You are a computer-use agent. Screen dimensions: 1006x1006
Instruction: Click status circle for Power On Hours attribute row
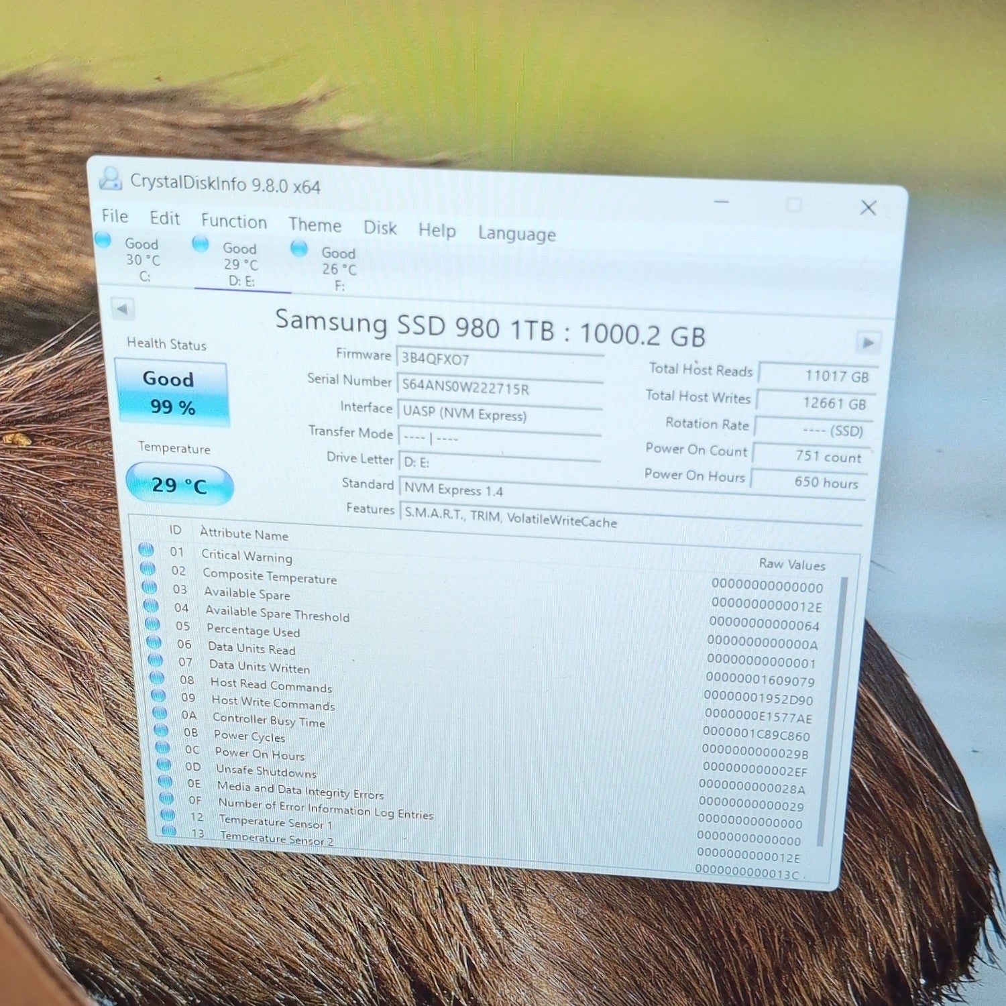[x=162, y=747]
